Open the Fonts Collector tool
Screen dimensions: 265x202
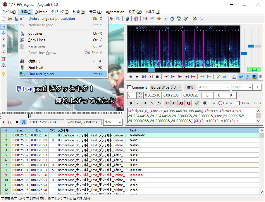click(x=118, y=19)
